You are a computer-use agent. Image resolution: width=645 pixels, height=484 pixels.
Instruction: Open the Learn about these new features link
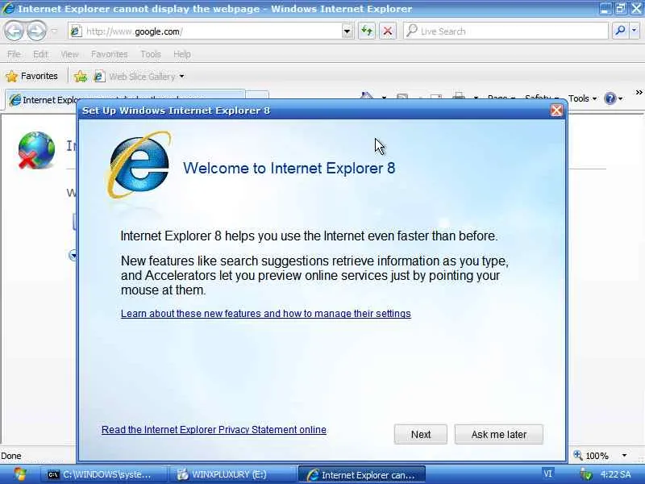(x=266, y=314)
